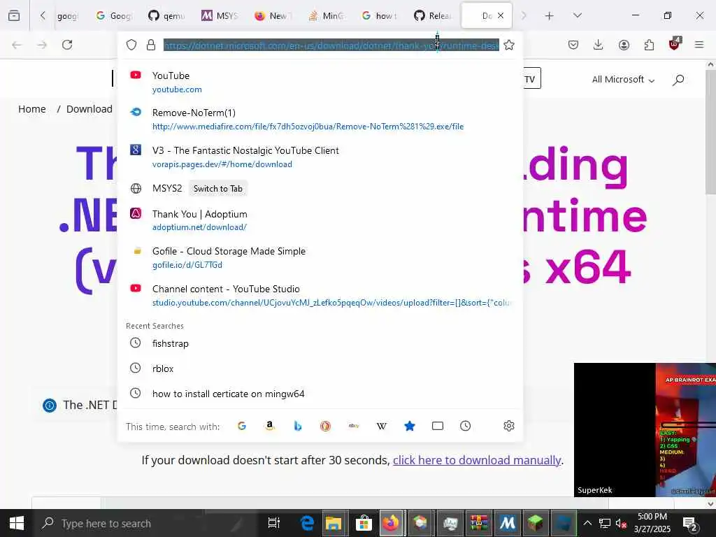Open Microsoft Edge from the taskbar

(308, 523)
